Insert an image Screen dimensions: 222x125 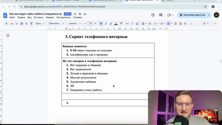(137, 24)
